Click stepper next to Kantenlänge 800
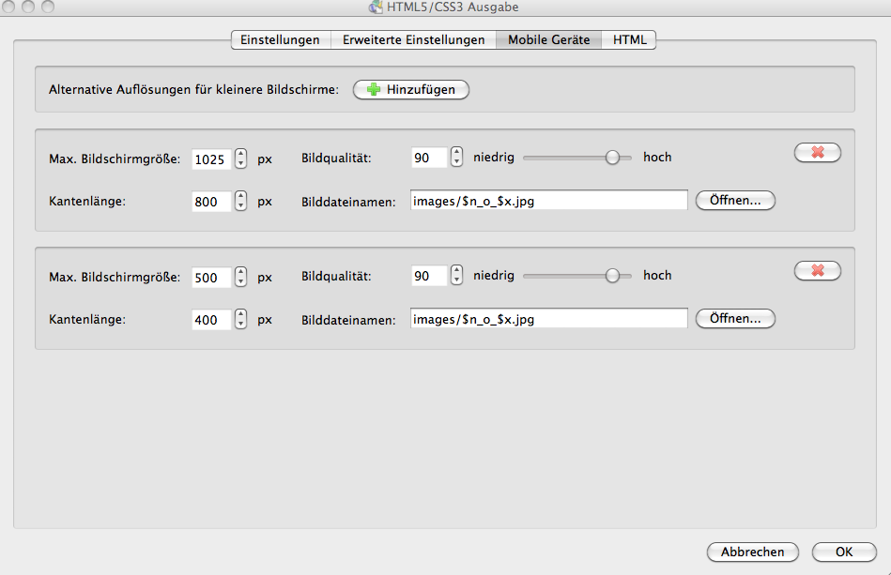 pyautogui.click(x=241, y=201)
